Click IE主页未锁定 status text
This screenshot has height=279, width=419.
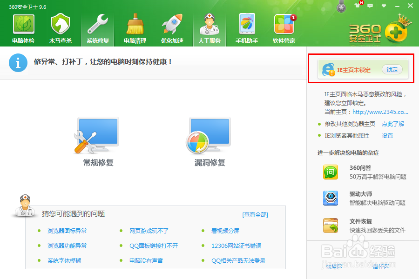point(354,70)
